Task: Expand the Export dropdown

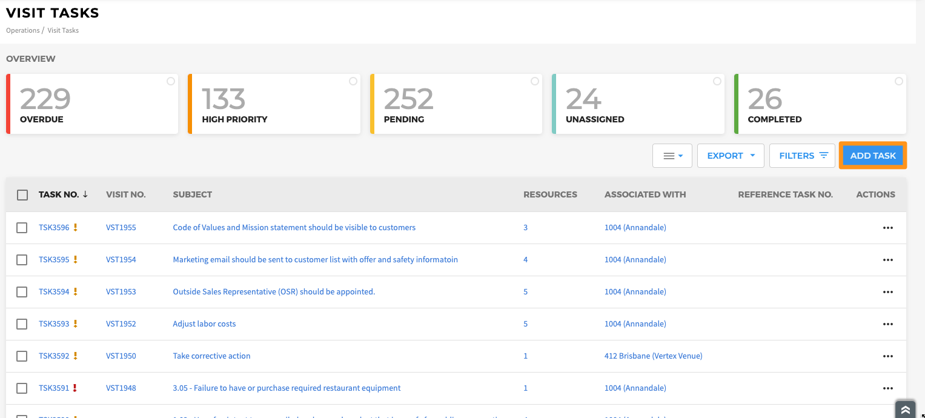Action: (x=731, y=156)
